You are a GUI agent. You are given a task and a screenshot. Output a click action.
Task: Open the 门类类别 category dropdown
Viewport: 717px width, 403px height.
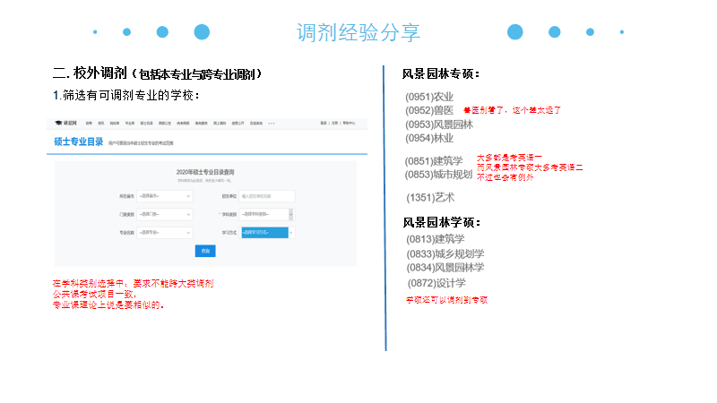[x=164, y=214]
